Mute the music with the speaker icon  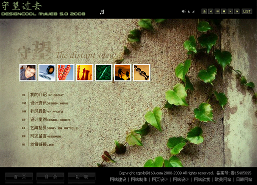(184, 11)
